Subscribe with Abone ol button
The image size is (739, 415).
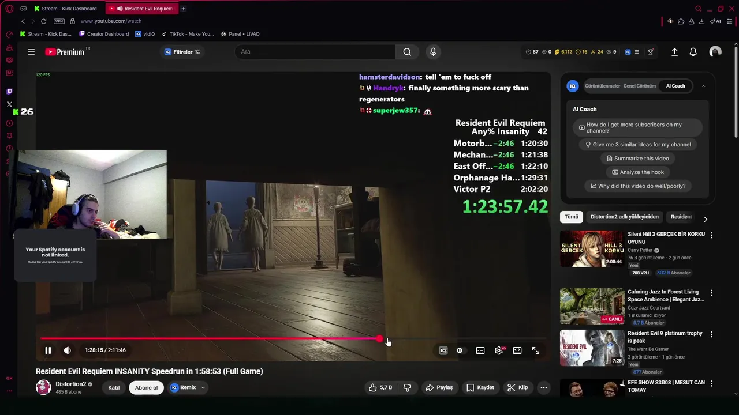(x=146, y=387)
